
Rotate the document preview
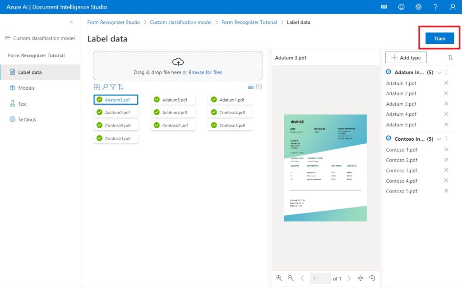[372, 278]
